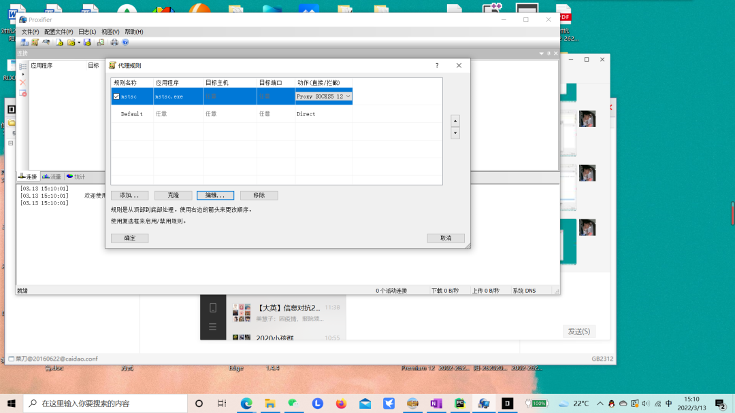Open the Mail app from taskbar

[365, 403]
